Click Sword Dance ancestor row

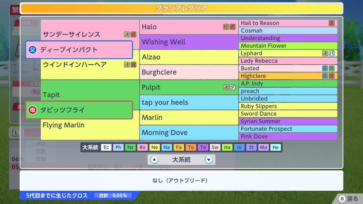[288, 114]
